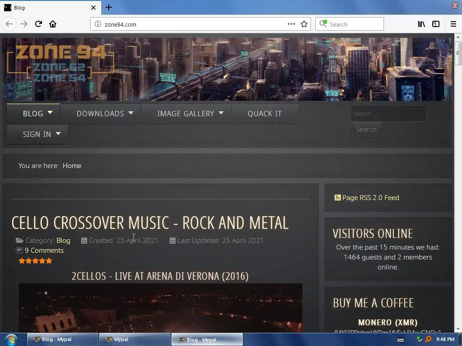The width and height of the screenshot is (462, 346).
Task: Expand the IMAGE GALLERY dropdown arrow
Action: click(x=221, y=113)
